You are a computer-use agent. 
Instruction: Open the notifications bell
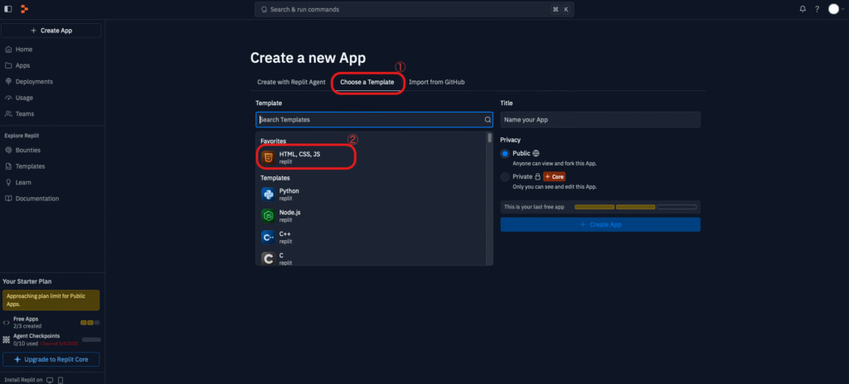(x=803, y=8)
